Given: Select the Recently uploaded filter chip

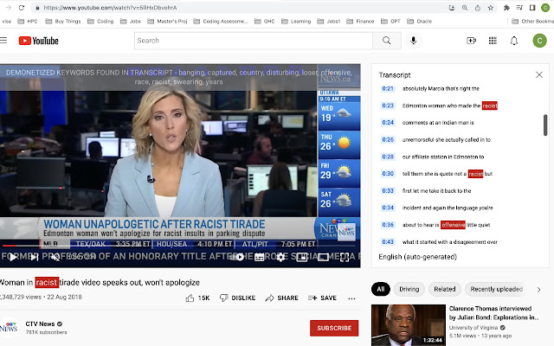Looking at the screenshot, I should [x=496, y=289].
